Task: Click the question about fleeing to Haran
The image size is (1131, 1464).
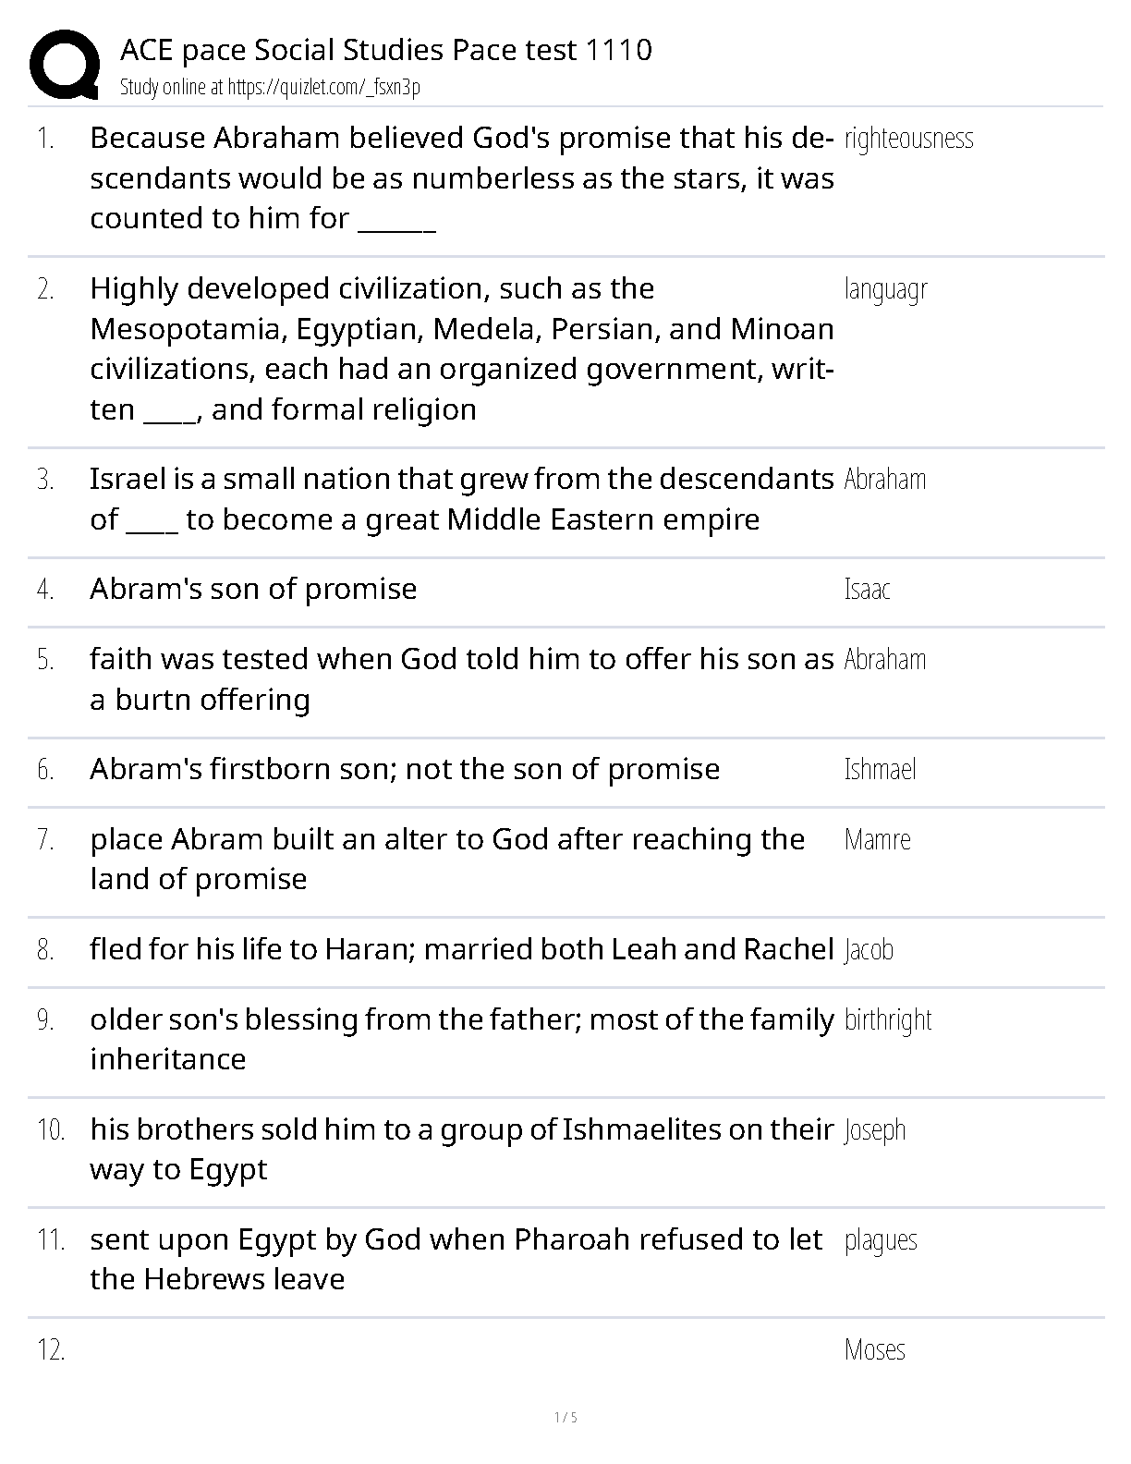Action: click(462, 950)
